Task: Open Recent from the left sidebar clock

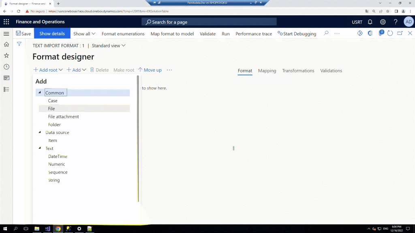Action: (6, 67)
